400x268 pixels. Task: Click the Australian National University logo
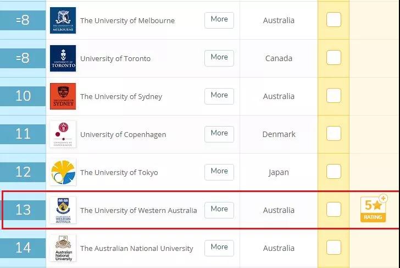tap(63, 248)
